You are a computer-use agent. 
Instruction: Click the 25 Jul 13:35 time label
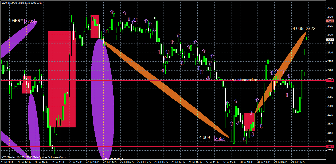144,162
